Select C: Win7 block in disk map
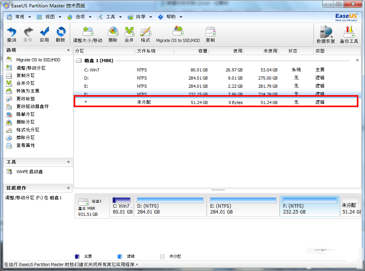Image resolution: width=365 pixels, height=271 pixels. [x=122, y=206]
